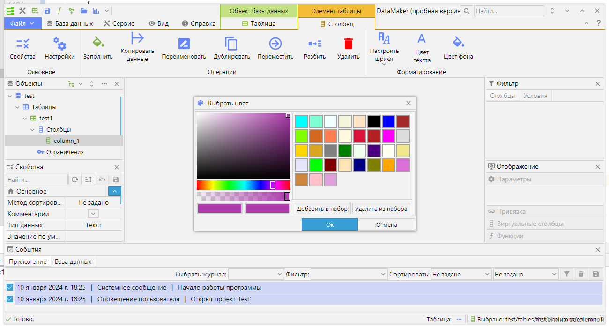The width and height of the screenshot is (609, 328).
Task: Click the red Удалить trash icon
Action: 348,44
